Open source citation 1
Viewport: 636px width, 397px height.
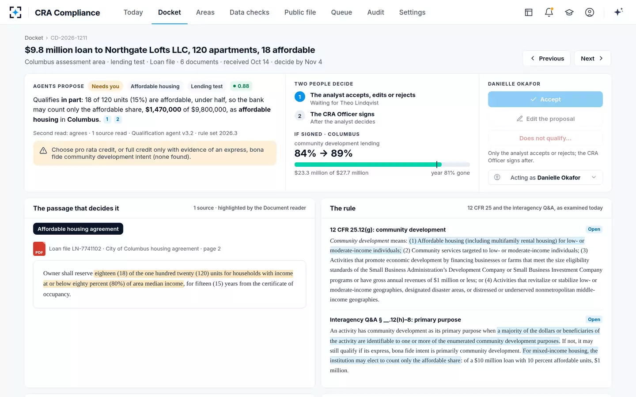(107, 120)
